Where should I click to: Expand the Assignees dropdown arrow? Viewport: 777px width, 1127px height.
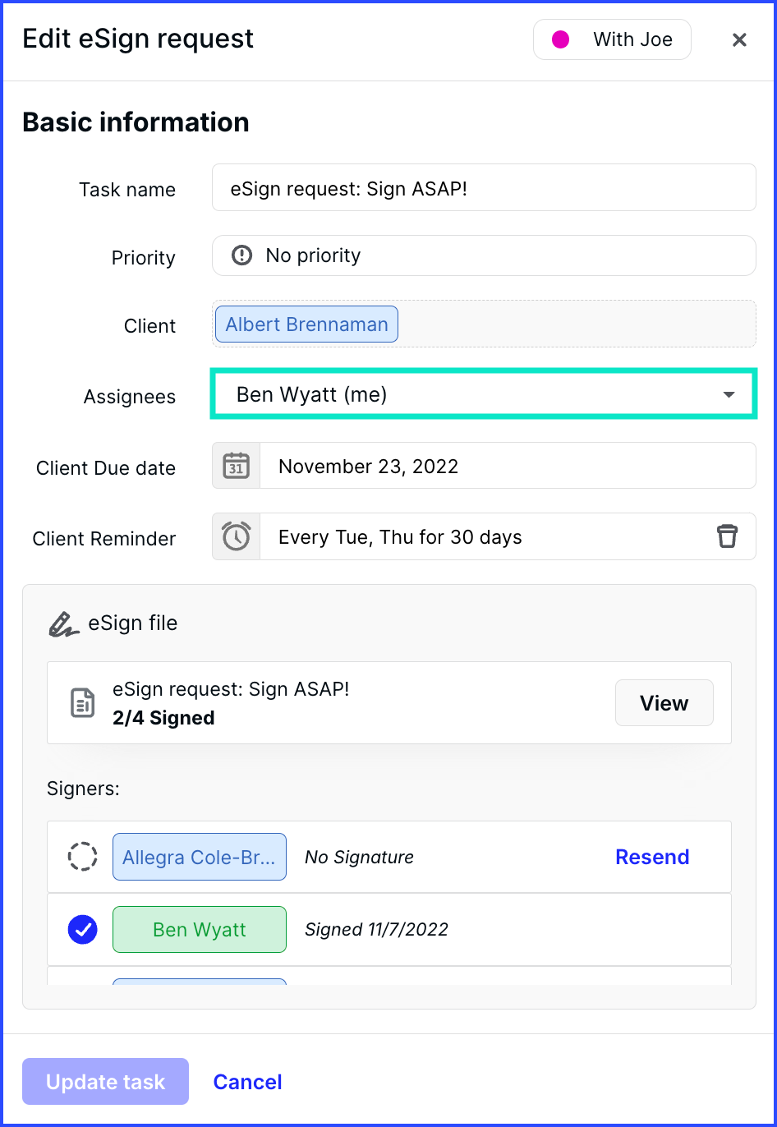click(729, 395)
